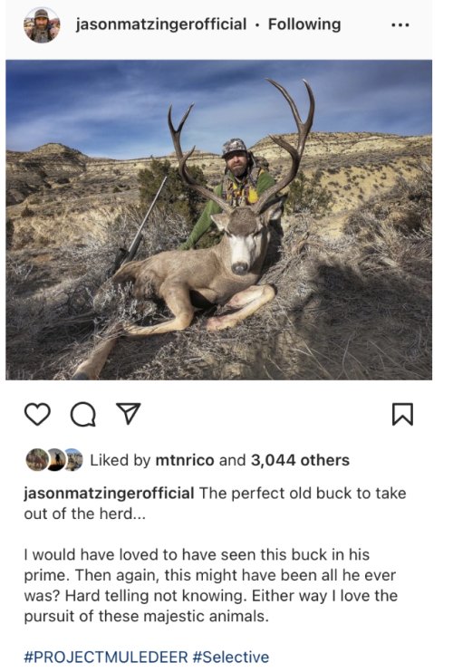Viewport: 453px width, 672px height.
Task: Open the bold jasonmatzingerofficial name in the caption
Action: tap(109, 494)
